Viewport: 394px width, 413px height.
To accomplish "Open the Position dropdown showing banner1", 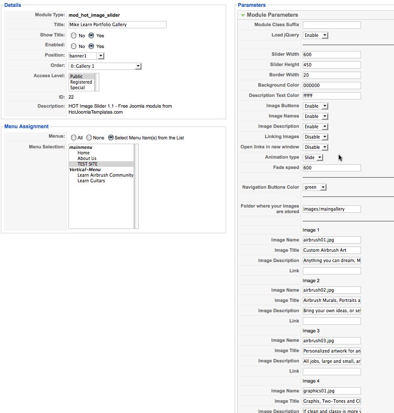I will 86,56.
